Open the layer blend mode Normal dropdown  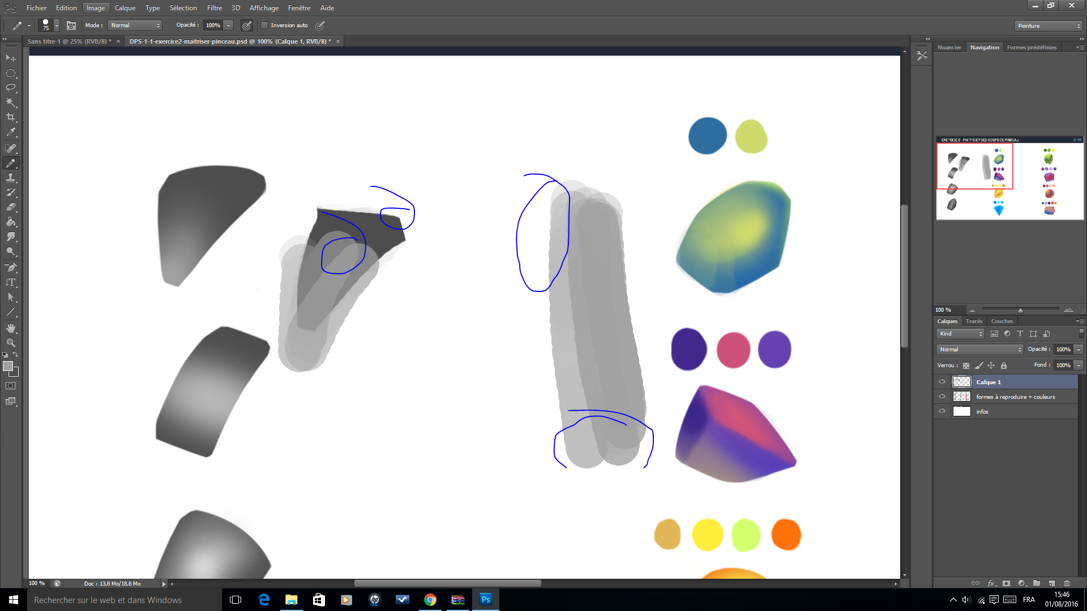click(x=980, y=350)
